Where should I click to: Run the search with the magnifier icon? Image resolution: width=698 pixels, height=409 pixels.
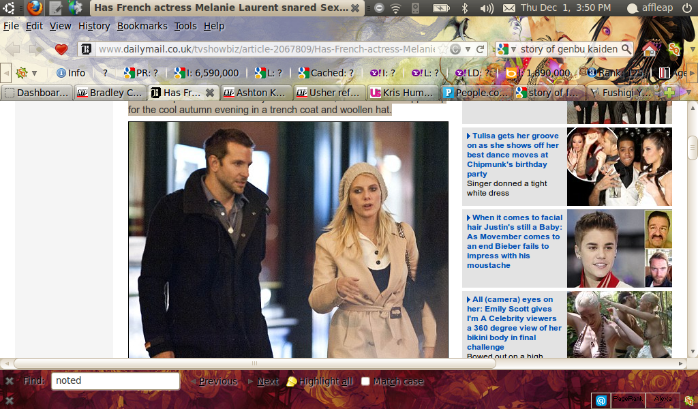626,49
